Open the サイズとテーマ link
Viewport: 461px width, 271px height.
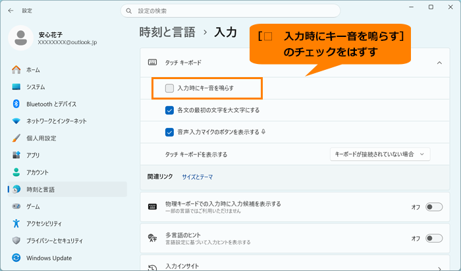[198, 177]
